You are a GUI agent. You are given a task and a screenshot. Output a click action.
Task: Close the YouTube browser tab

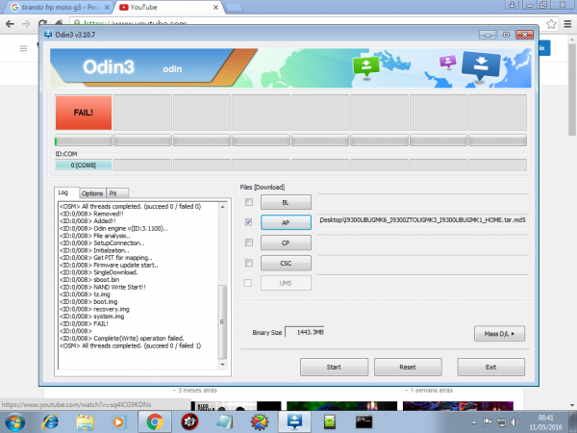click(x=215, y=8)
